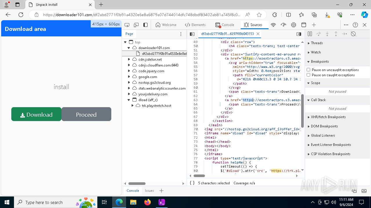
Task: Open browser Extensions puzzle icon
Action: click(x=274, y=15)
